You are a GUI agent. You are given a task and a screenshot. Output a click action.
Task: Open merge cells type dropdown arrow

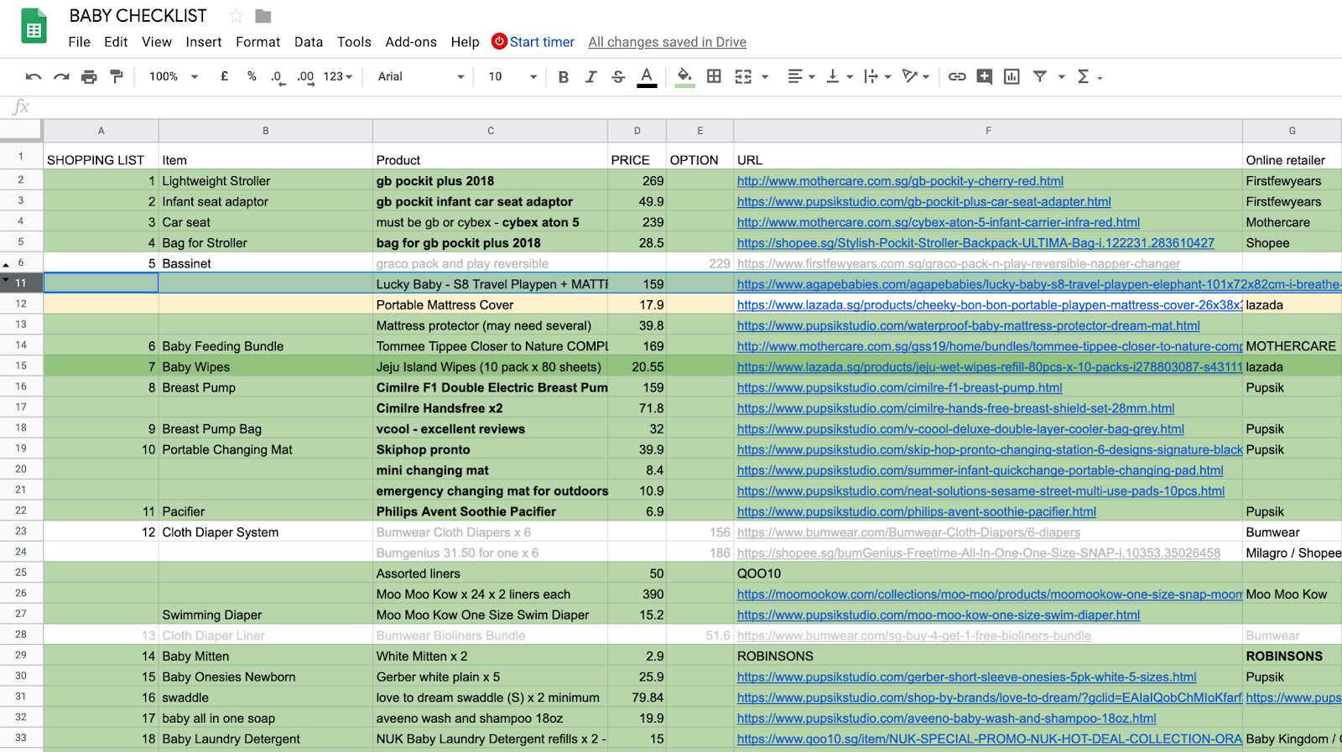pos(765,77)
